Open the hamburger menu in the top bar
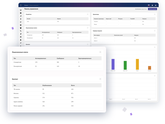The height and width of the screenshot is (124, 165). tap(21, 5)
